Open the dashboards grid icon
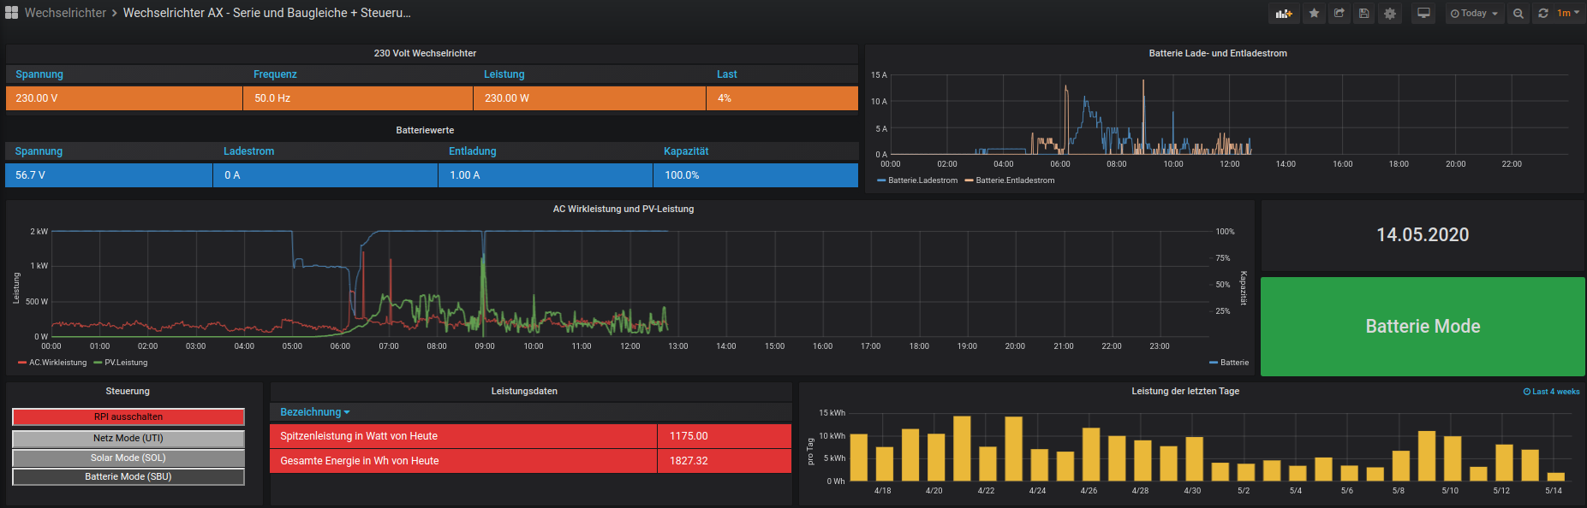The width and height of the screenshot is (1587, 508). pyautogui.click(x=11, y=13)
